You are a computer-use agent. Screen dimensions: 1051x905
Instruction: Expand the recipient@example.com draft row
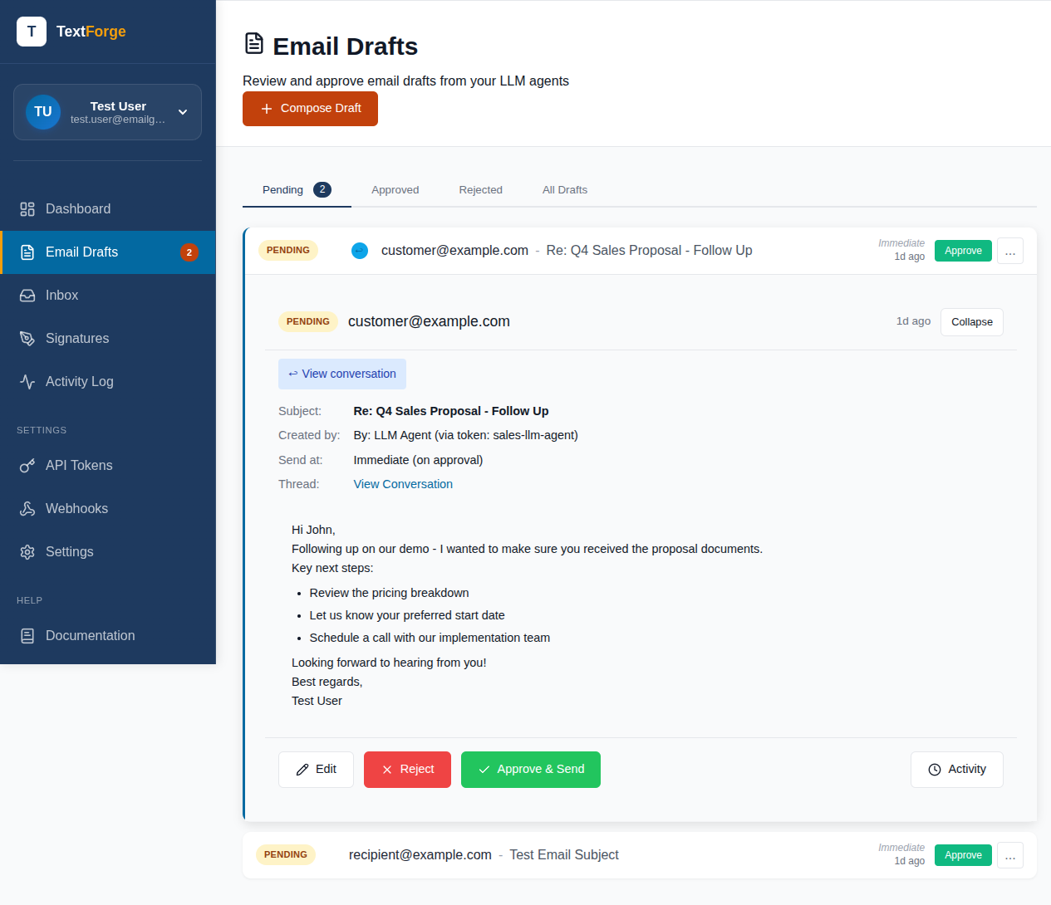tap(640, 855)
